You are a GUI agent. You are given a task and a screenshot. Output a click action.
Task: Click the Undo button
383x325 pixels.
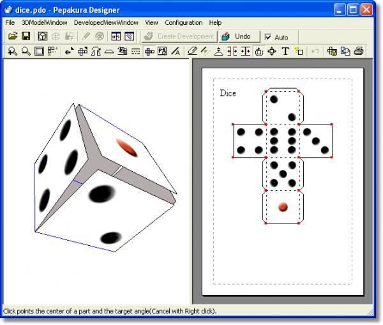(x=237, y=37)
